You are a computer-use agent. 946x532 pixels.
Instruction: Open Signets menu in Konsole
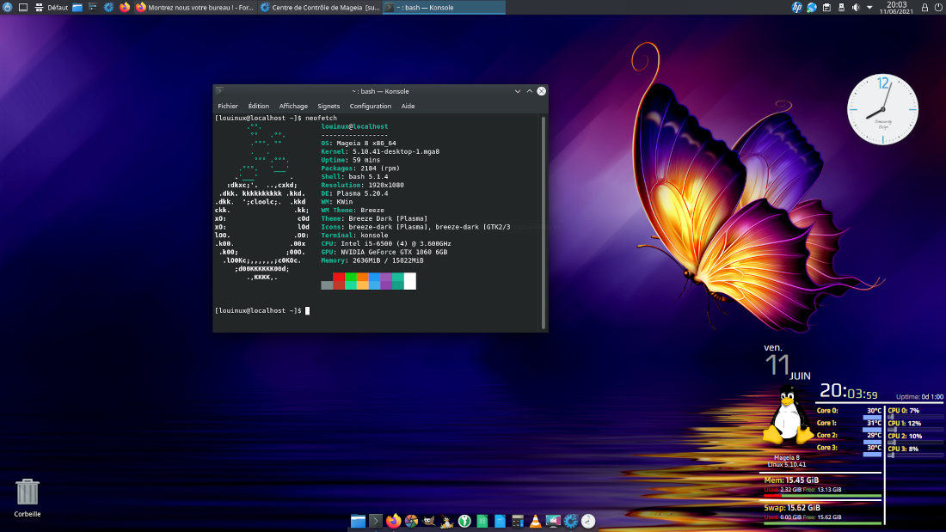329,107
